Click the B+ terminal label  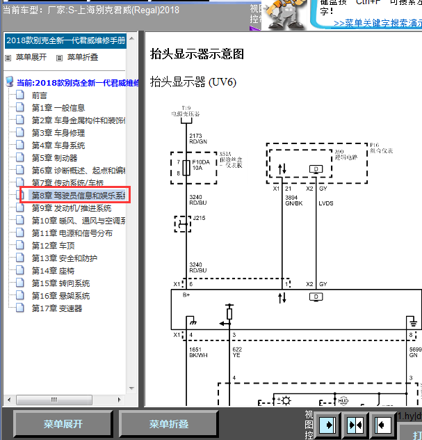pos(186,295)
